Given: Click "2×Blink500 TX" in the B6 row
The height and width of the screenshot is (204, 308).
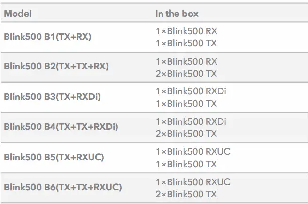Looking at the screenshot, I should 186,194.
